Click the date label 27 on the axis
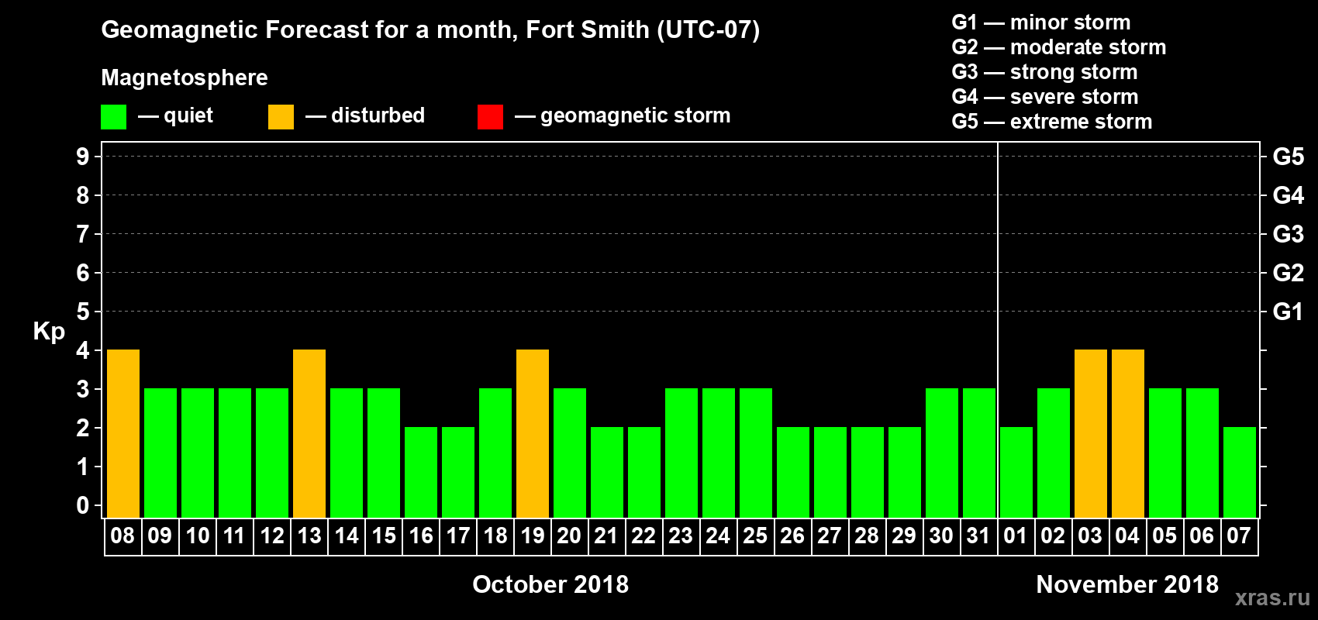Viewport: 1318px width, 620px height. (830, 536)
